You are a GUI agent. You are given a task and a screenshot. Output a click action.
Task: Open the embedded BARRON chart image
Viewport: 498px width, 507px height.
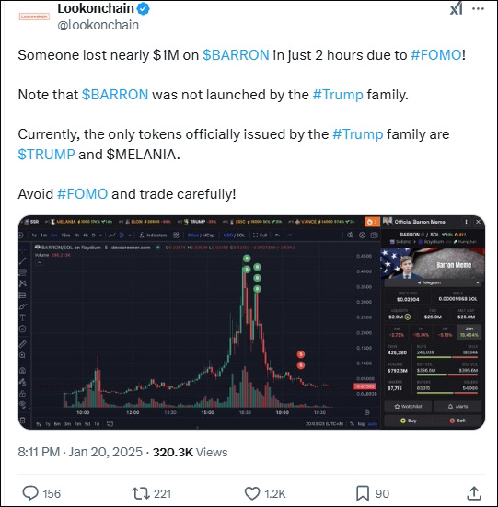coord(251,322)
